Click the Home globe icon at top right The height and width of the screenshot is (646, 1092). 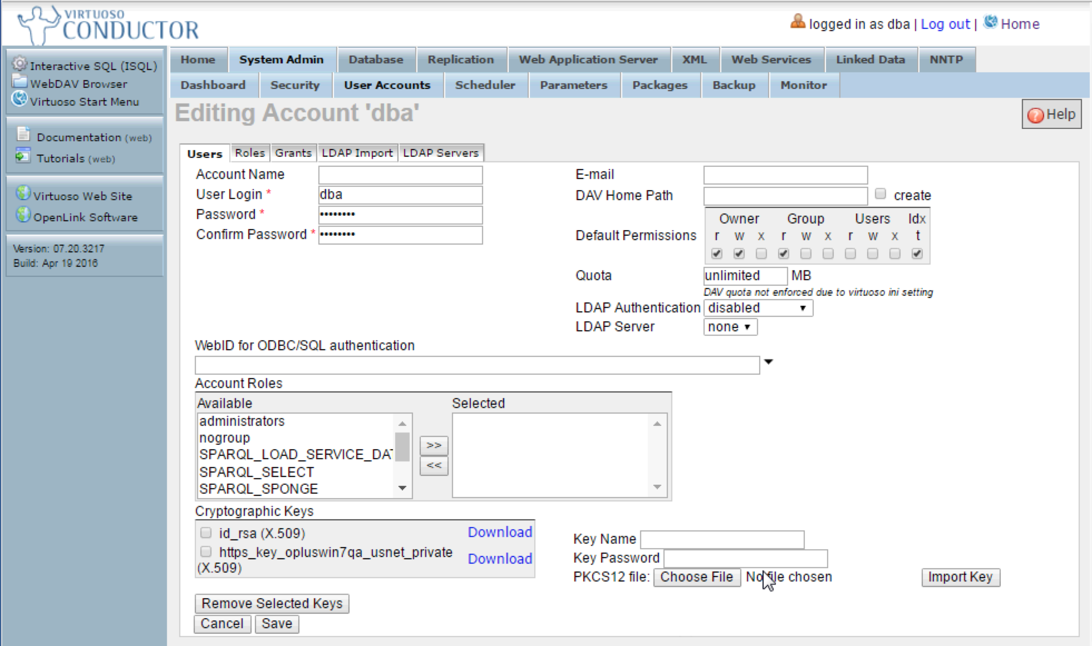(x=990, y=22)
